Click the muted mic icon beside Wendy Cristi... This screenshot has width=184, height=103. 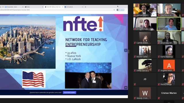135,98
